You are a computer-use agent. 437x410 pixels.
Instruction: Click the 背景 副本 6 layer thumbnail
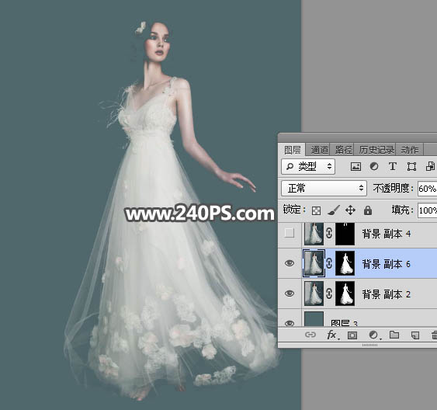tap(314, 263)
